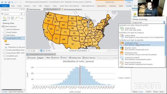Close the voter_turnout chart tab
Viewport: 167px width, 94px height.
pos(55,54)
